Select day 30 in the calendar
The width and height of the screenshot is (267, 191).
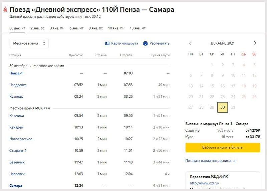tap(223, 107)
